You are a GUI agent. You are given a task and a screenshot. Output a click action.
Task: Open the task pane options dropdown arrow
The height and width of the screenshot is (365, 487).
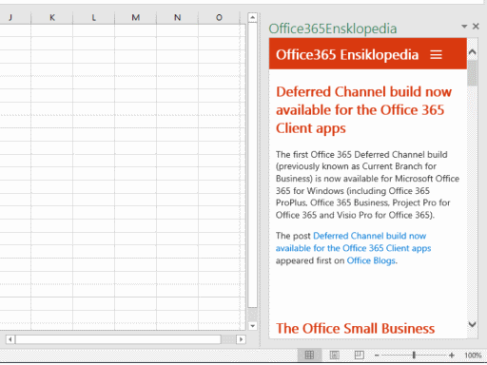pos(464,27)
